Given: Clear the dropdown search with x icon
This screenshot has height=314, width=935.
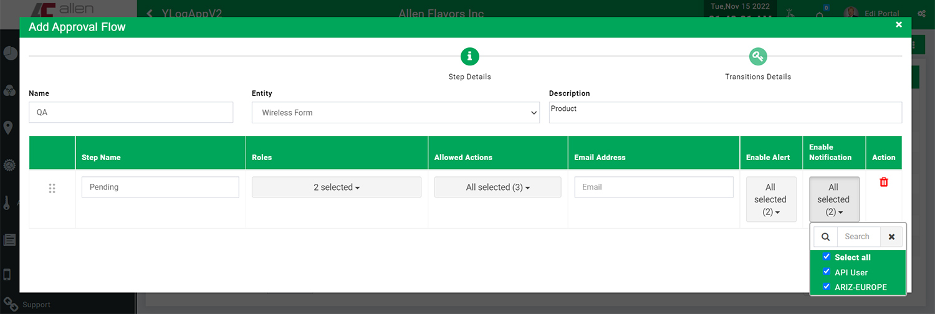Looking at the screenshot, I should click(x=891, y=237).
